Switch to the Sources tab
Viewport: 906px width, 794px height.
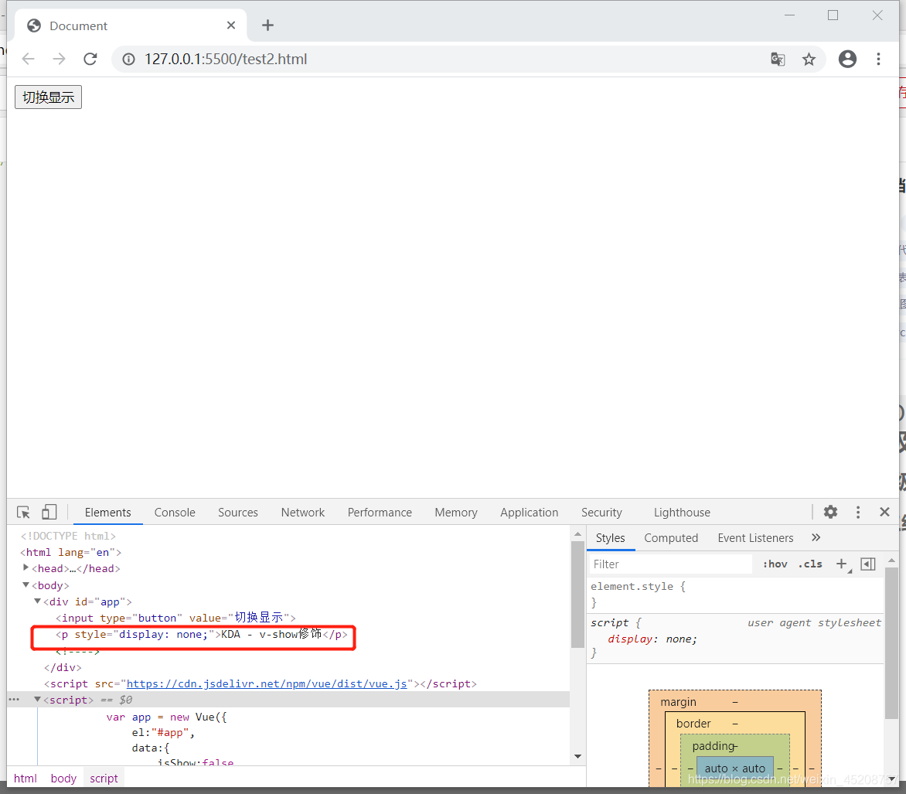[238, 513]
